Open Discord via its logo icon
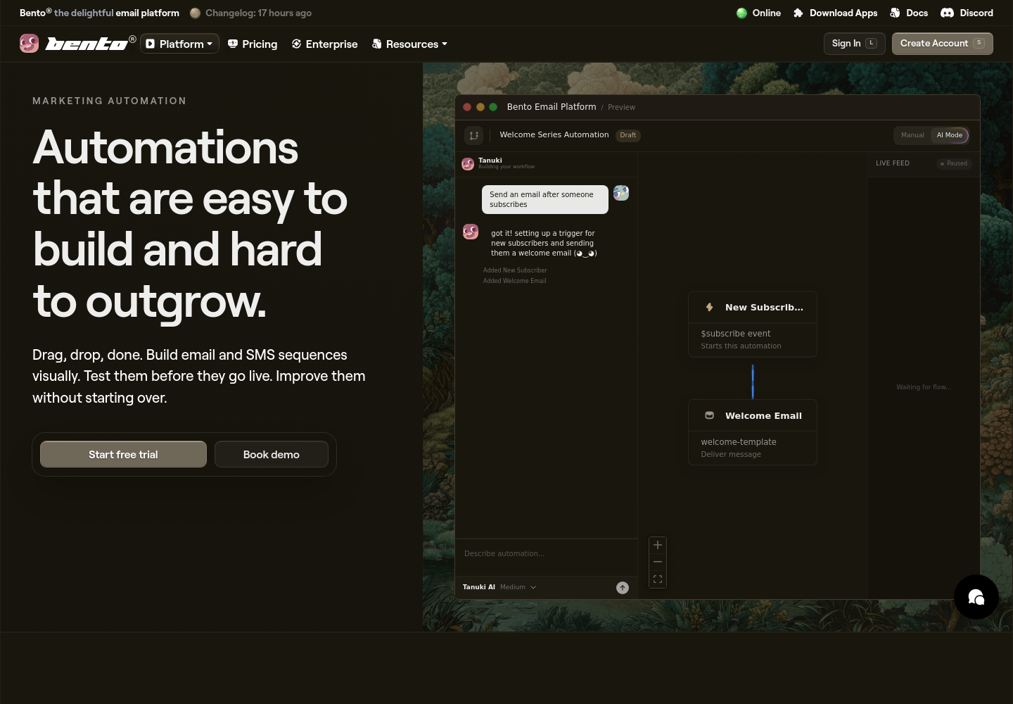The height and width of the screenshot is (704, 1013). point(947,13)
